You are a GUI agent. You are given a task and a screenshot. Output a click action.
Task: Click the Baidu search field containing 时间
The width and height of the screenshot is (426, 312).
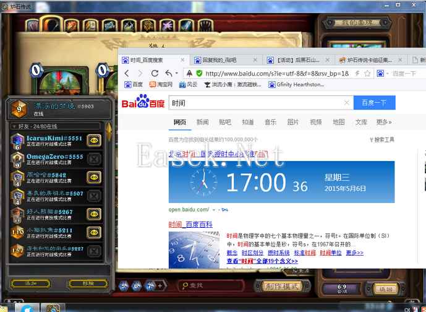tap(261, 103)
